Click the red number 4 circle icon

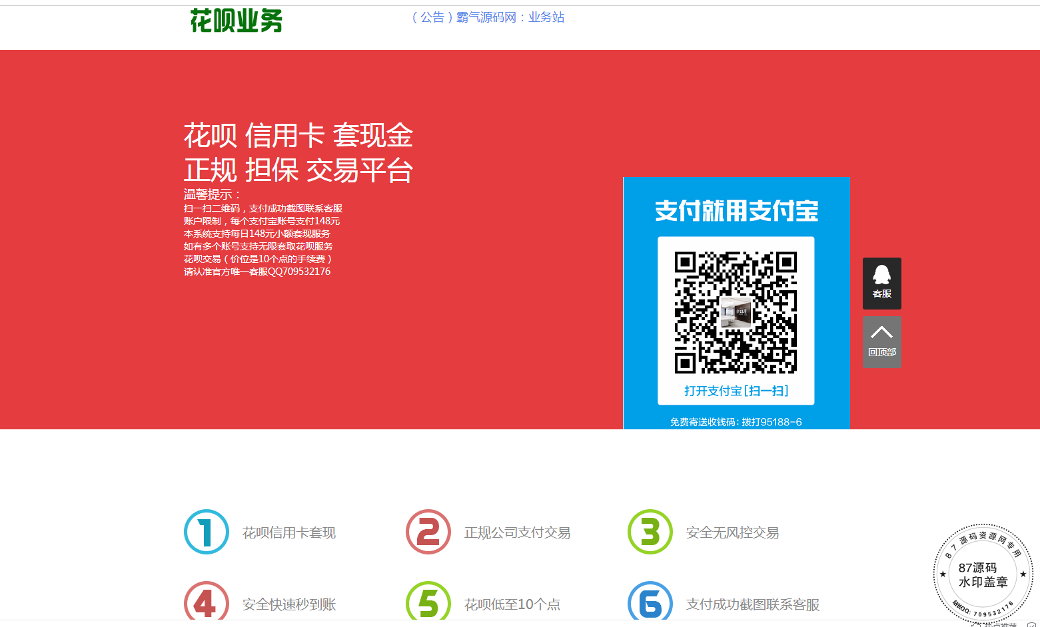tap(207, 602)
